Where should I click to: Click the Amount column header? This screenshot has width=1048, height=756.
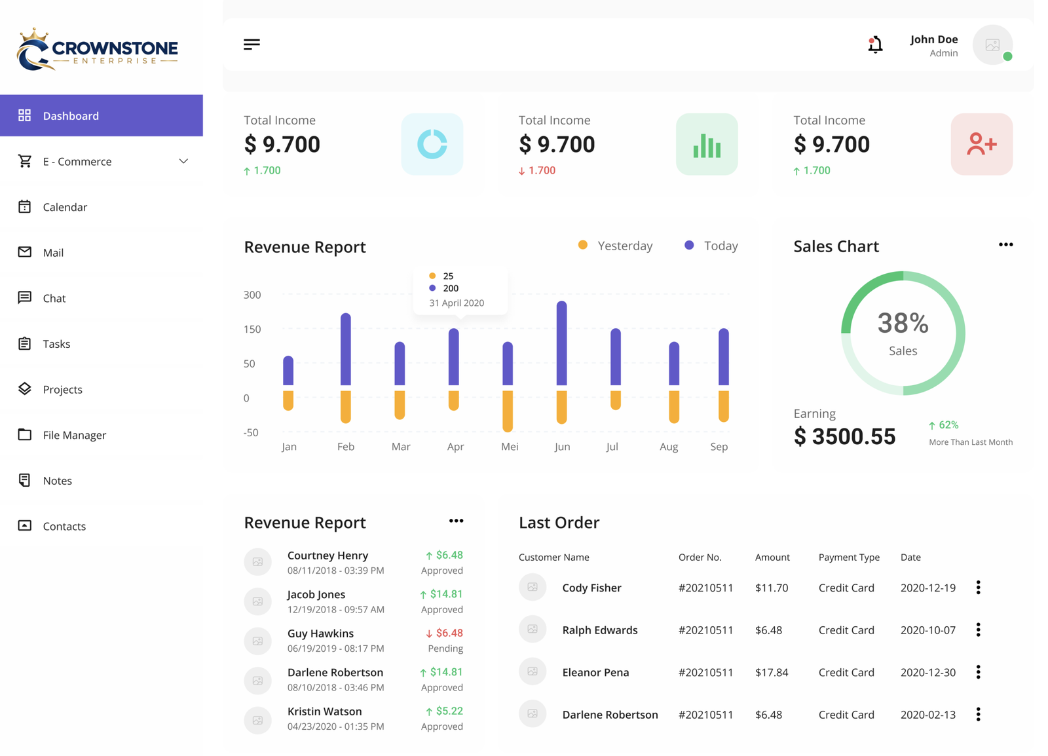click(772, 557)
